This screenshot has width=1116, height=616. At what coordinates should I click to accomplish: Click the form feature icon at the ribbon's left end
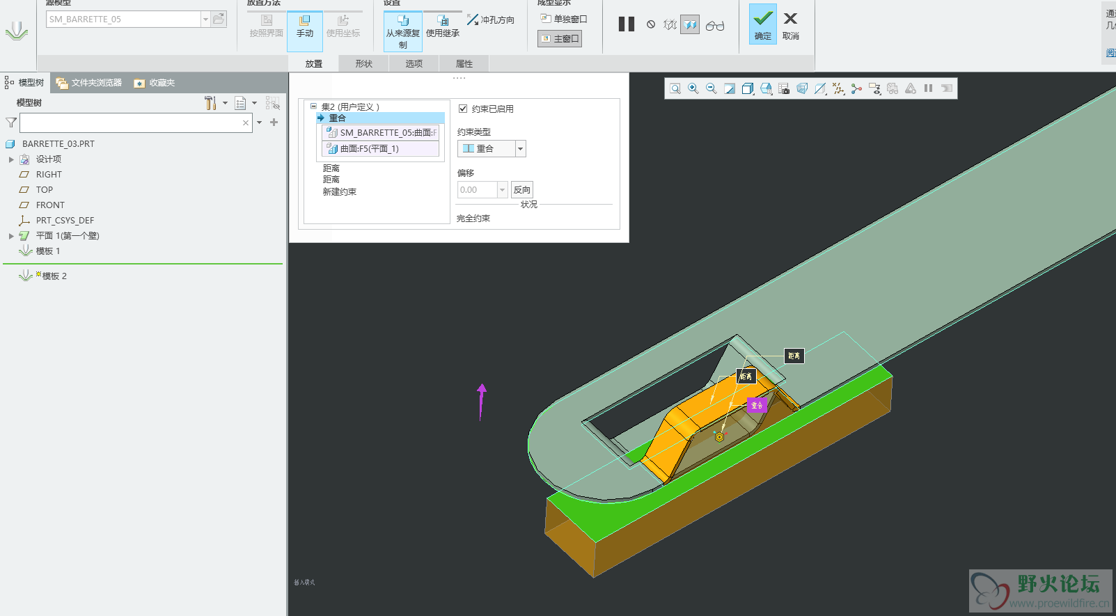click(x=17, y=31)
